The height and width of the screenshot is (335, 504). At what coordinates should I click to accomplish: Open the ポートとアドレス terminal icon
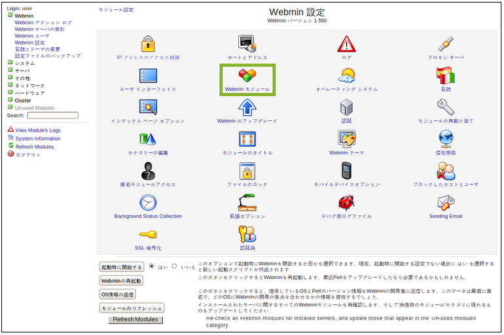(x=247, y=44)
